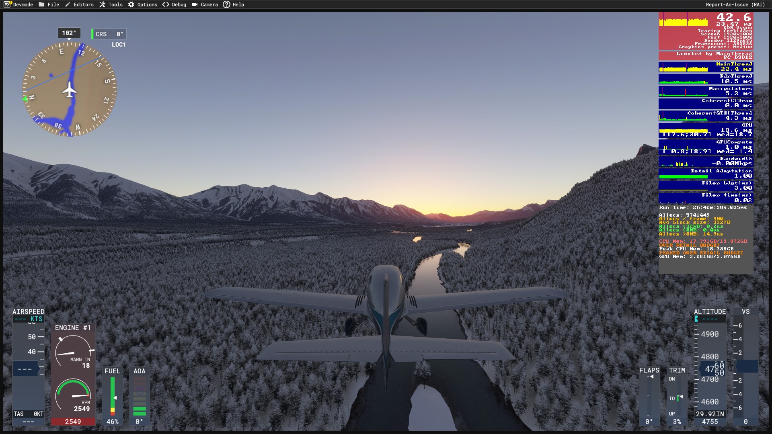Click the question mark Help icon
The width and height of the screenshot is (772, 434).
pyautogui.click(x=226, y=4)
